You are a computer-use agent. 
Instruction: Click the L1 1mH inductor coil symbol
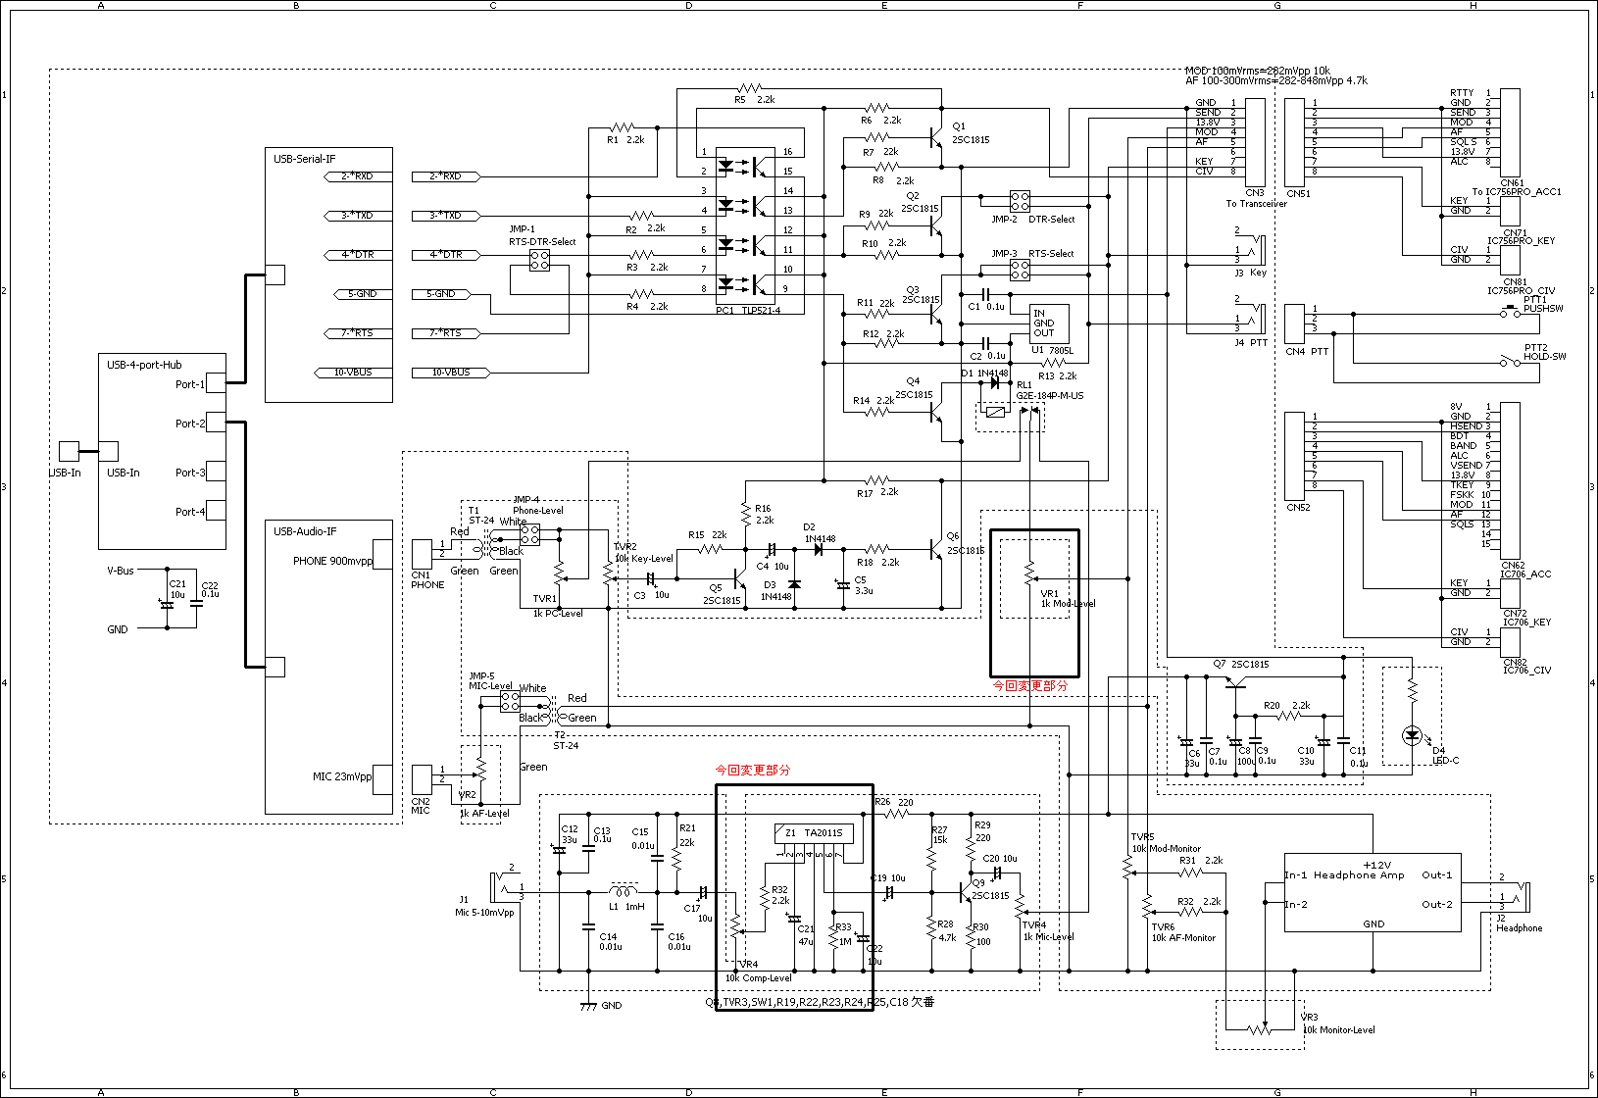624,890
